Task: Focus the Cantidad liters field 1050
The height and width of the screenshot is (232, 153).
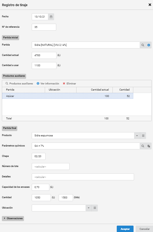Action: pos(41,198)
